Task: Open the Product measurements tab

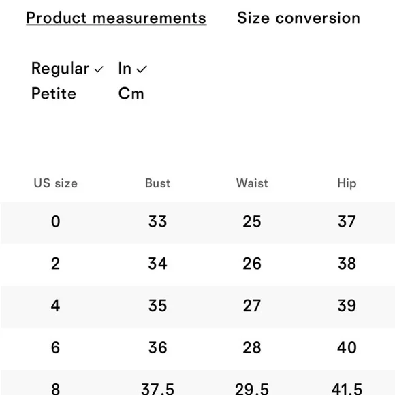Action: pos(116,18)
